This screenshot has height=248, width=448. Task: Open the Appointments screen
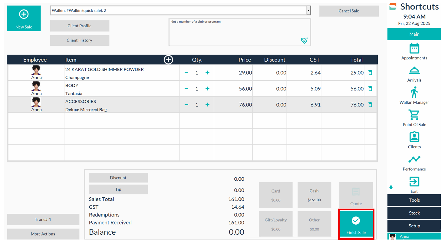pos(414,51)
